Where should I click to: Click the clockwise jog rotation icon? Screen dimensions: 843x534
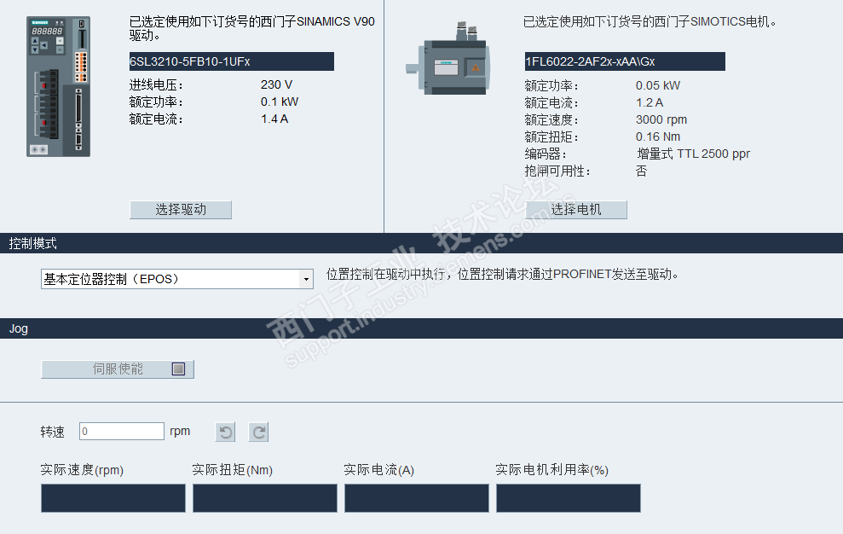click(258, 432)
